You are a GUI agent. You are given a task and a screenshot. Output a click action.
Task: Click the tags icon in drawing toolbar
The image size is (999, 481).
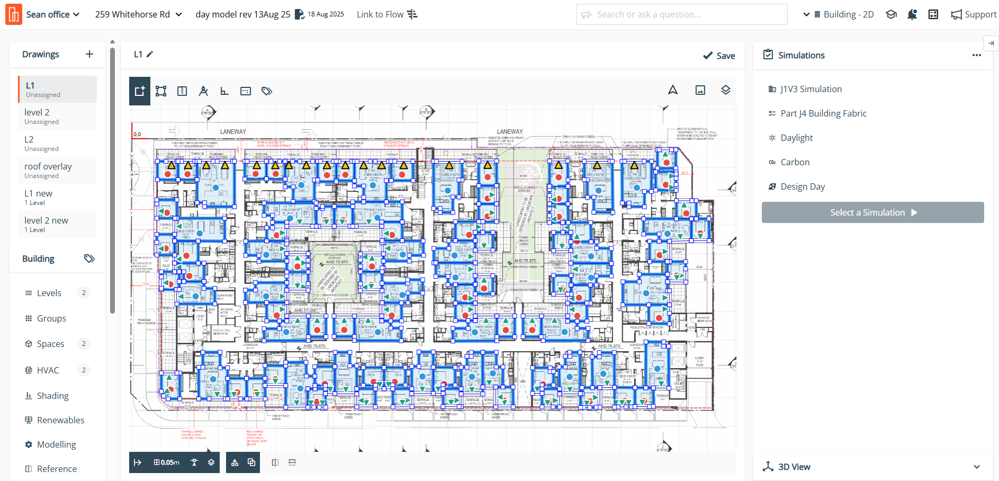click(x=267, y=91)
